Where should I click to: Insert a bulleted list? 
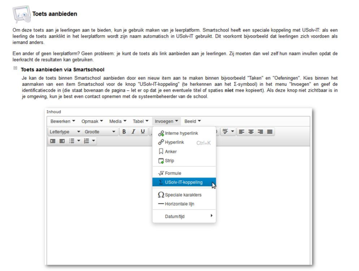72,141
